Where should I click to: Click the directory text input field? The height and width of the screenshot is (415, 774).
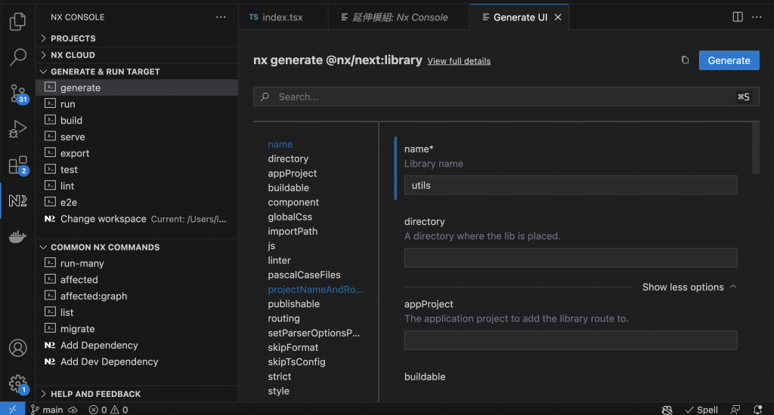click(x=570, y=258)
